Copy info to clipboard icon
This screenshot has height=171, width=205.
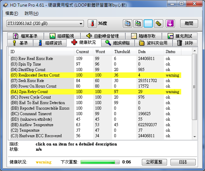[127, 23]
